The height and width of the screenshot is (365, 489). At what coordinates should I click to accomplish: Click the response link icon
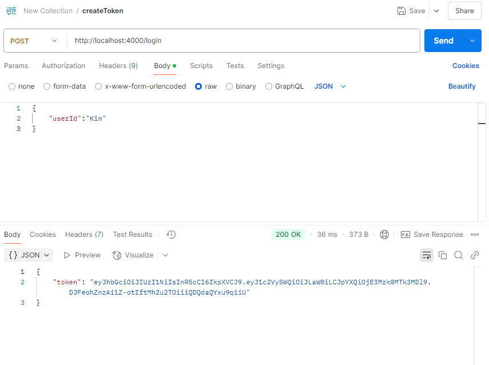pyautogui.click(x=475, y=255)
